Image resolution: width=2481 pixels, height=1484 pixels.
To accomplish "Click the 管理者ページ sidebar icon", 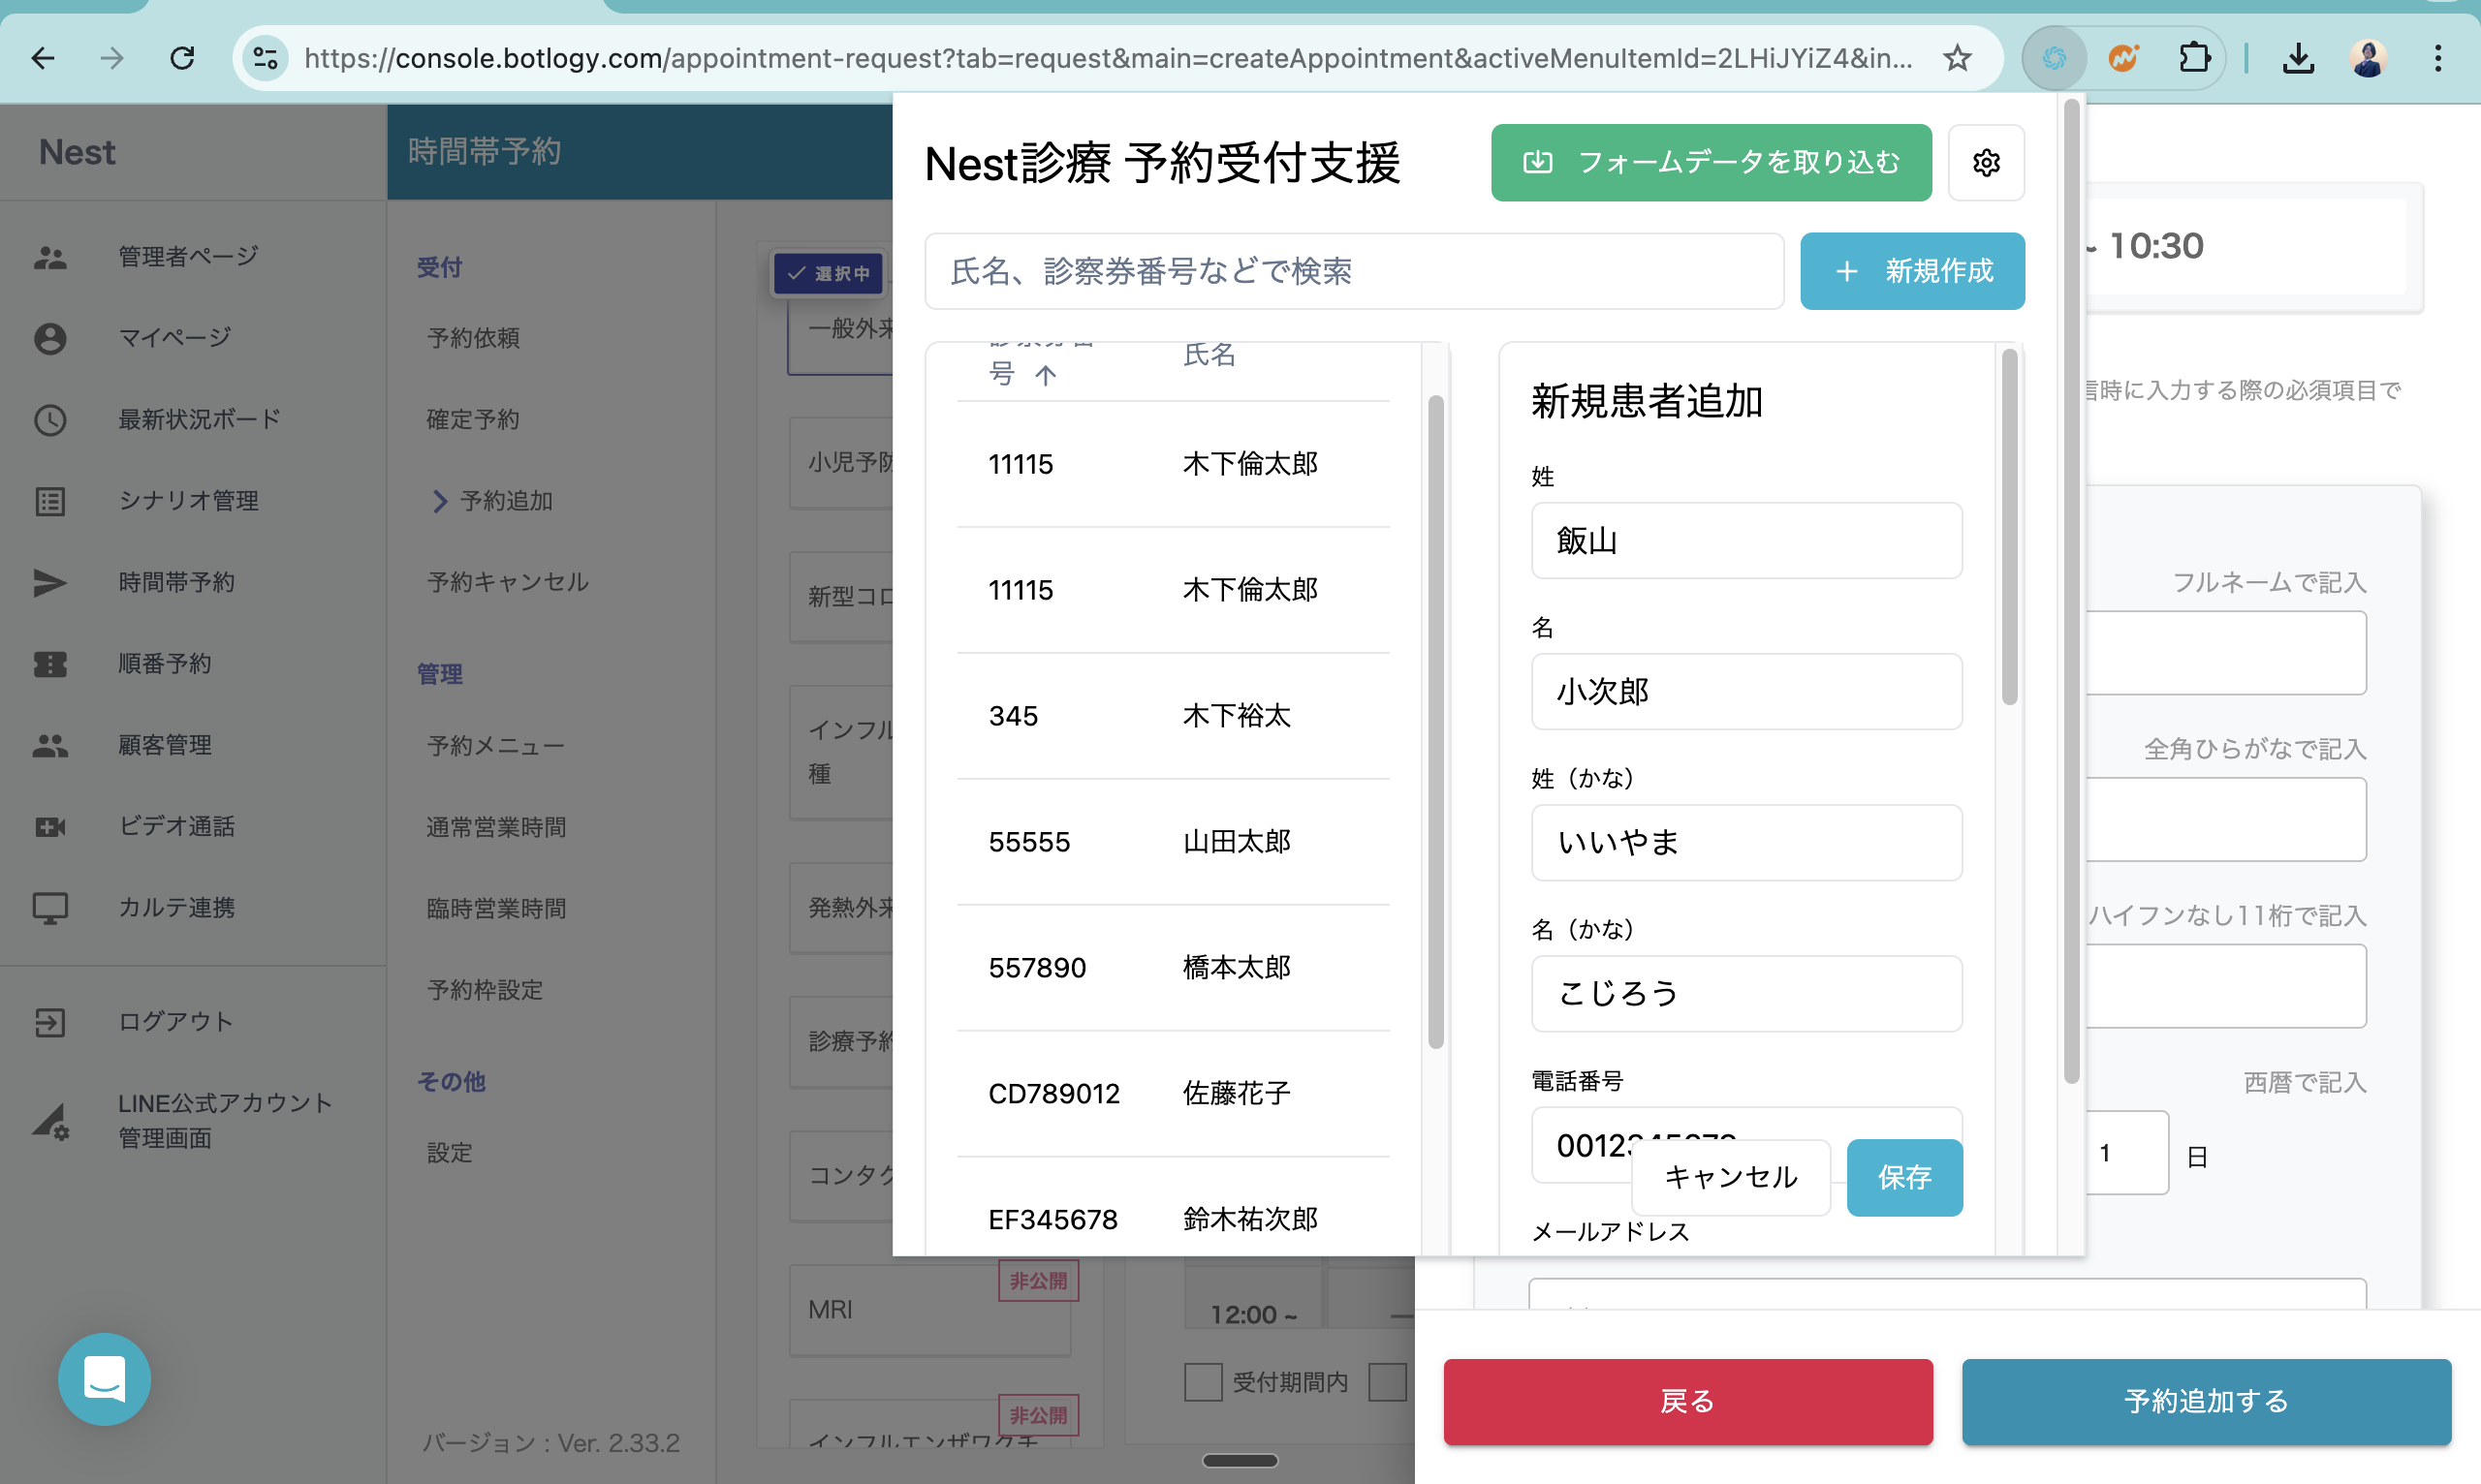I will point(50,257).
